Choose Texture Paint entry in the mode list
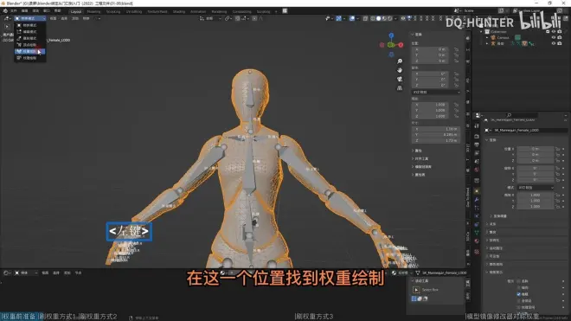 (x=30, y=58)
